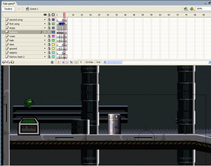Screen dimensions: 211x166
Task: Toggle the Timeline button
Action: tap(8, 9)
